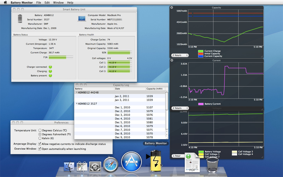Open Finder from the dock
The image size is (283, 177).
[69, 166]
